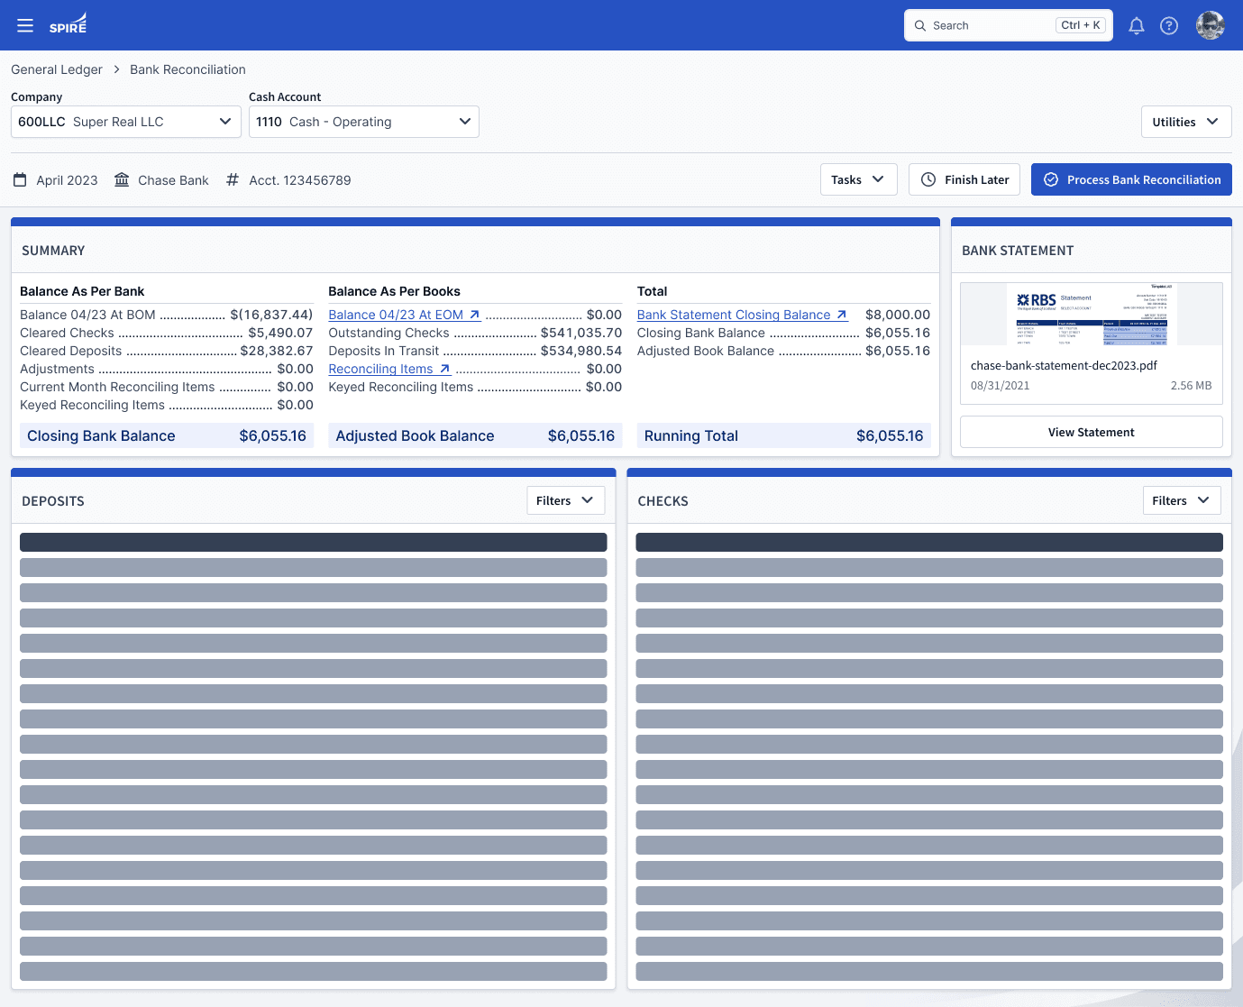Click the Spire logo
The width and height of the screenshot is (1243, 1007).
(69, 24)
